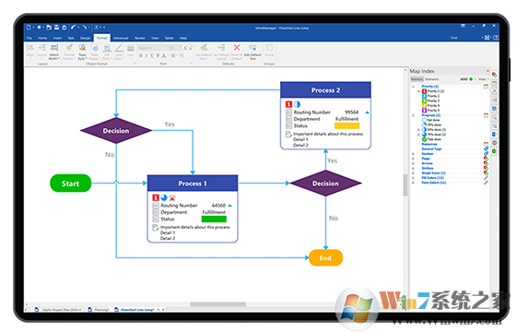Click the Line Color pencil icon
Screen dimensions: 517x333
click(x=119, y=48)
